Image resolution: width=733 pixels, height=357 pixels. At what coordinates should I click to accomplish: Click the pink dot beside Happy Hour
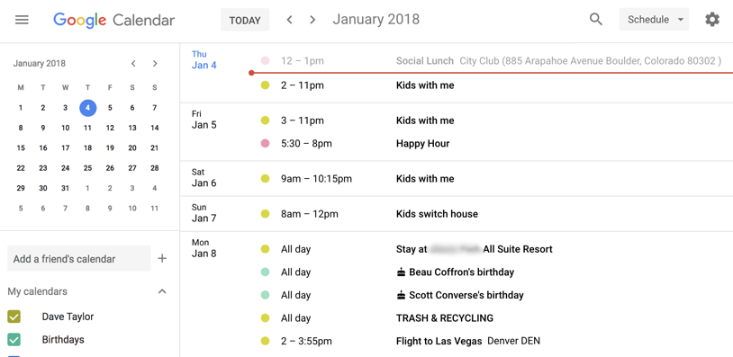tap(265, 143)
